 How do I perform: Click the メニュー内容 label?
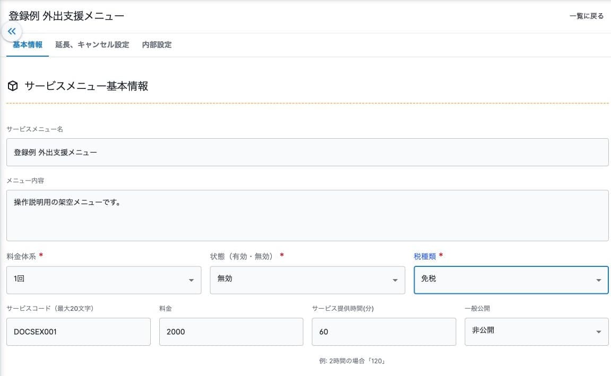point(25,181)
